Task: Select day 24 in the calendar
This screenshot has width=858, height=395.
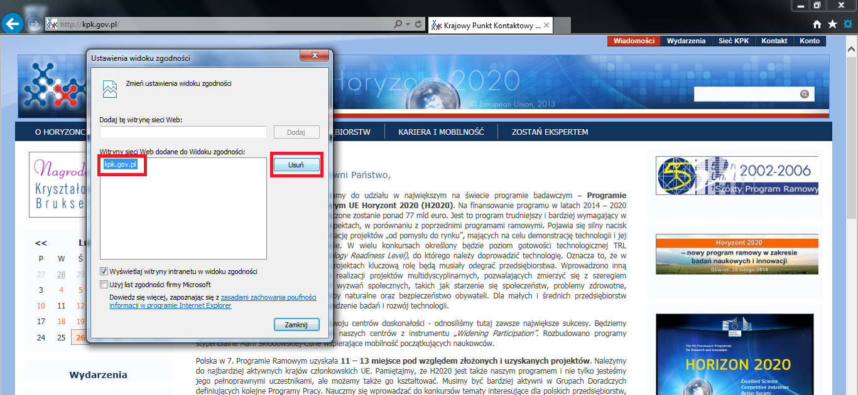Action: click(41, 337)
